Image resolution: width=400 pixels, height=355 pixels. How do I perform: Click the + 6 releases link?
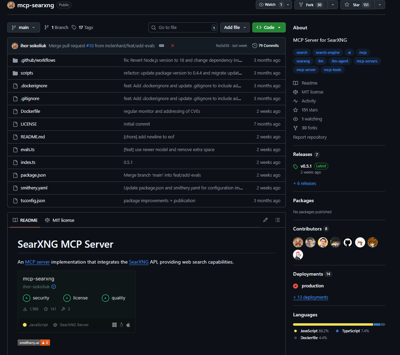[x=305, y=184]
